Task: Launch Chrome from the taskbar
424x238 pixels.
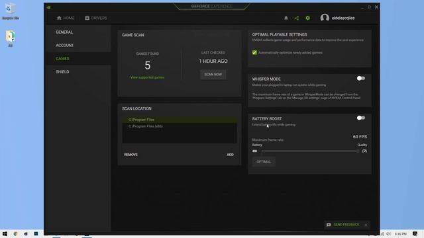Action: pos(15,233)
